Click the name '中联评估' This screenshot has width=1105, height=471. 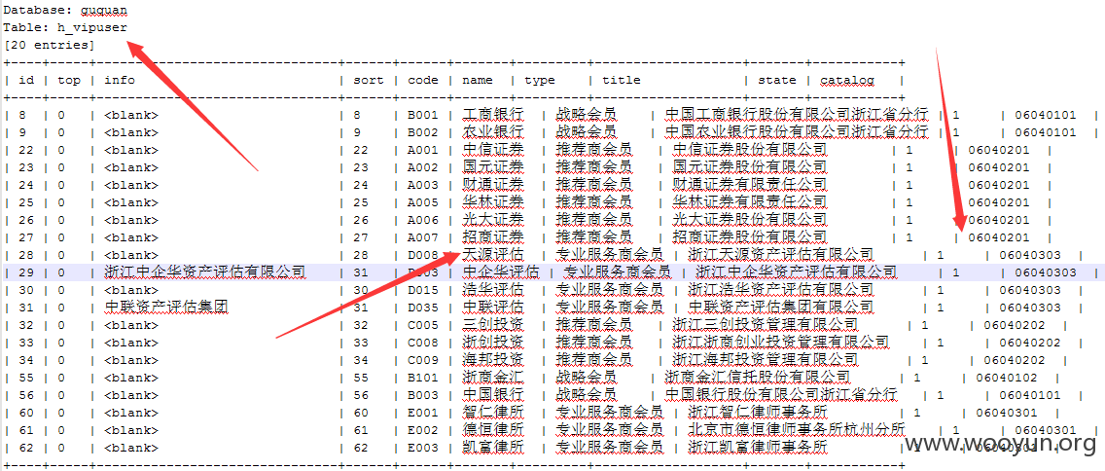[493, 308]
